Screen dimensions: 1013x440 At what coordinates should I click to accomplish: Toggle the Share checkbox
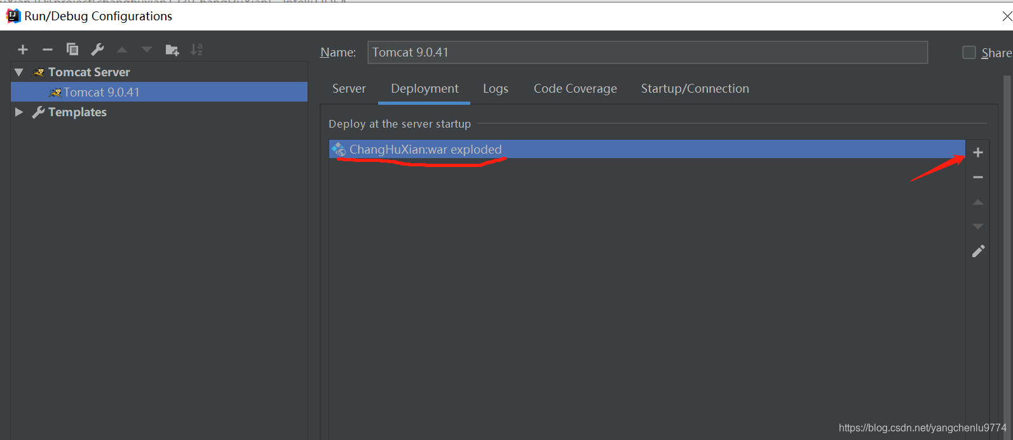(x=969, y=53)
